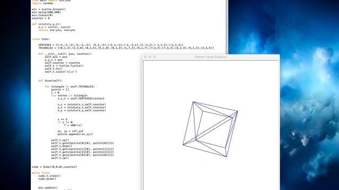Close the Python Turtle Graphics window
339x190 pixels.
pyautogui.click(x=145, y=57)
